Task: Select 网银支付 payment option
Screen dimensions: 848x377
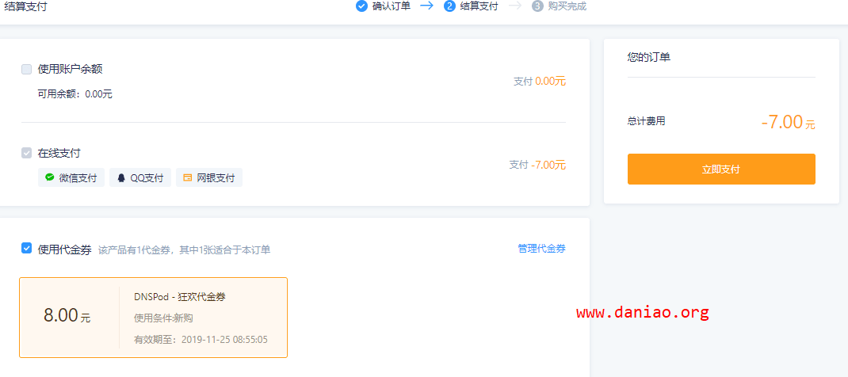Action: point(208,177)
